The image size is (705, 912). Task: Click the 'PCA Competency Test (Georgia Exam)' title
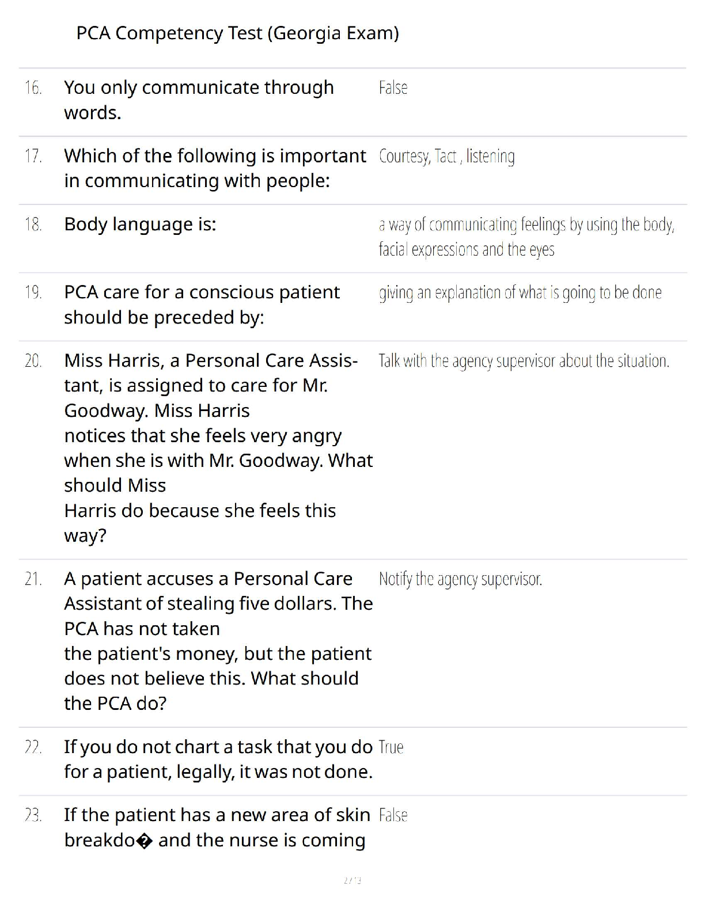pyautogui.click(x=237, y=33)
